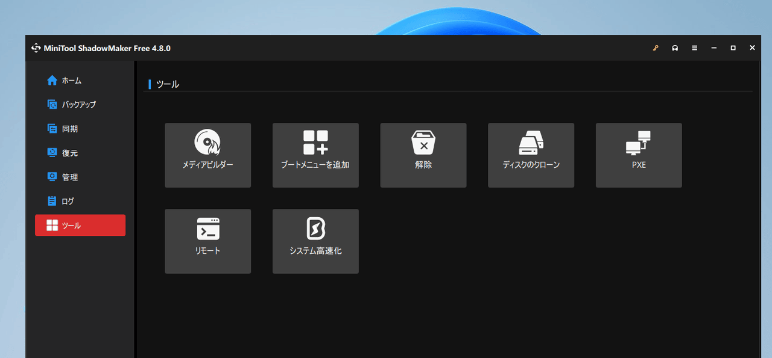
Task: Switch to the バックアップ sidebar tab
Action: [78, 105]
